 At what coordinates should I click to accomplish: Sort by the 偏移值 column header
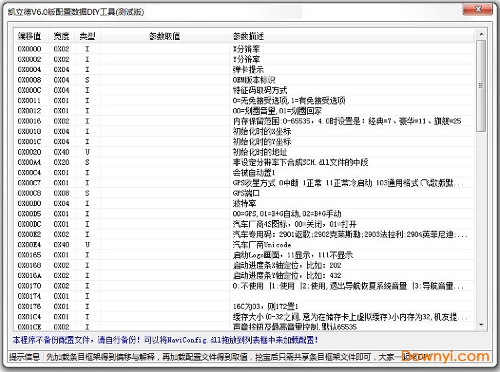(x=29, y=36)
